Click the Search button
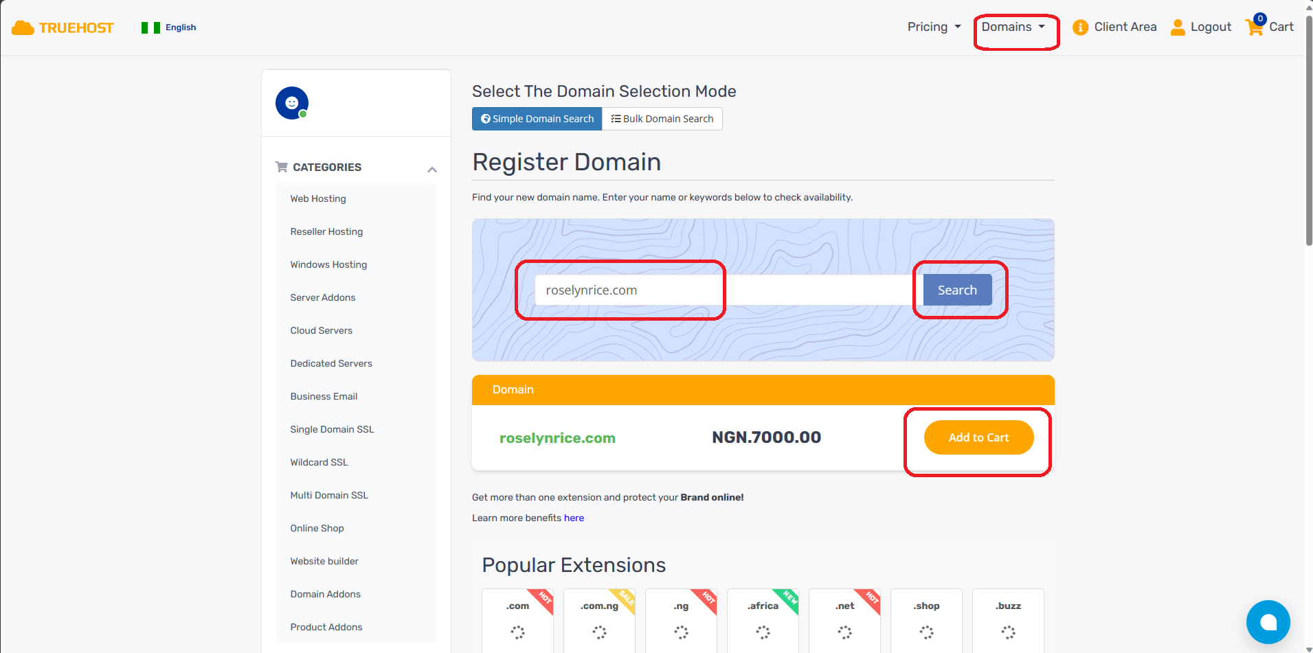This screenshot has height=653, width=1313. [x=957, y=290]
